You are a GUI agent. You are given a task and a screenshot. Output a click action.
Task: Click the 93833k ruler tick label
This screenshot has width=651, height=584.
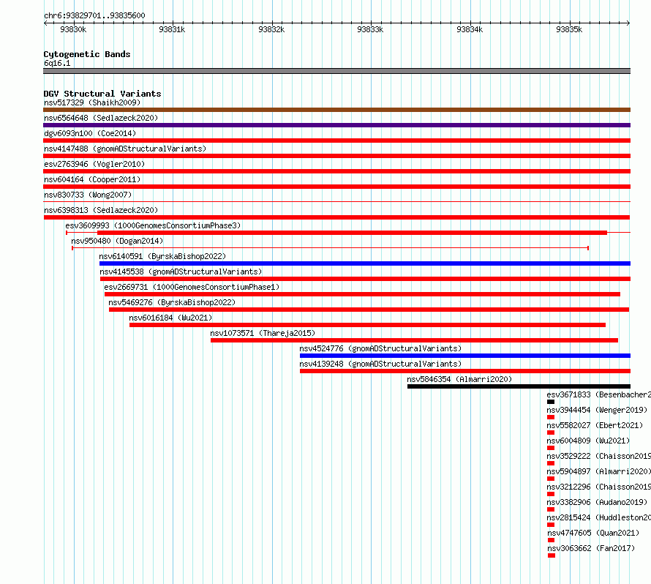tap(370, 29)
